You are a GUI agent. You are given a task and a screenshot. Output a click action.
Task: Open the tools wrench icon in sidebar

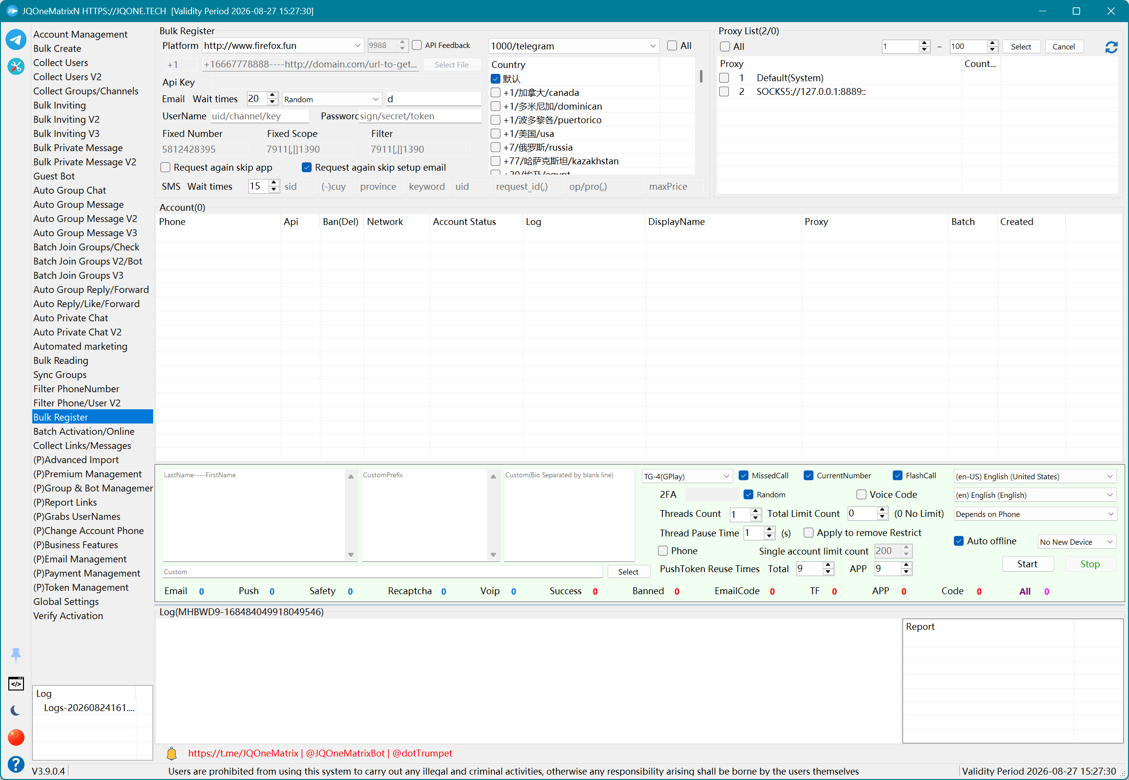(16, 66)
